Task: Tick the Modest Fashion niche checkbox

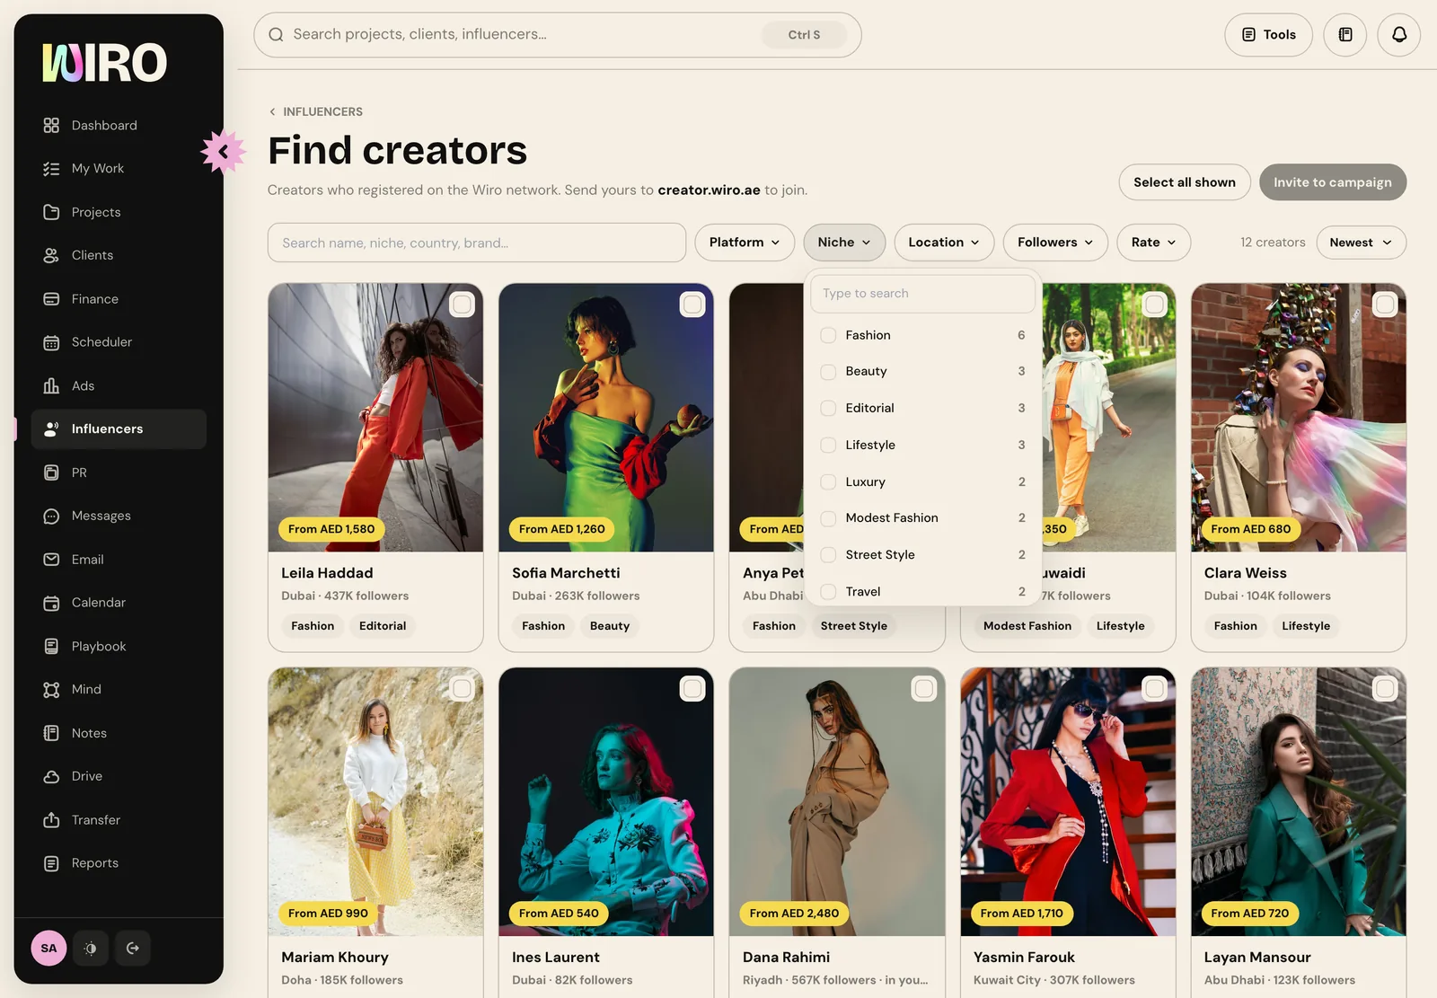Action: pyautogui.click(x=828, y=518)
